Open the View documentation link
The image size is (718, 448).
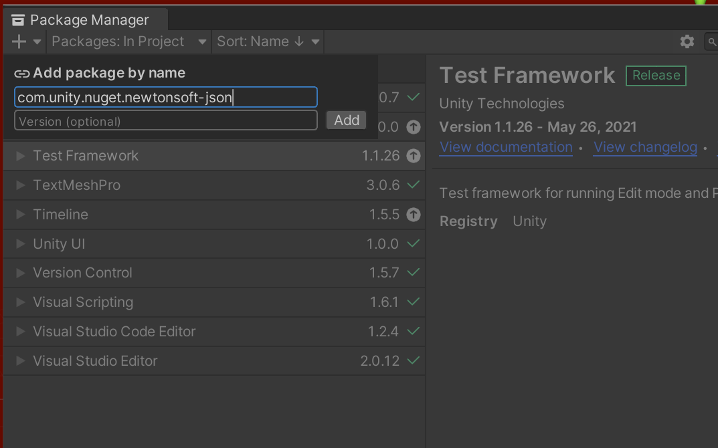pos(506,147)
